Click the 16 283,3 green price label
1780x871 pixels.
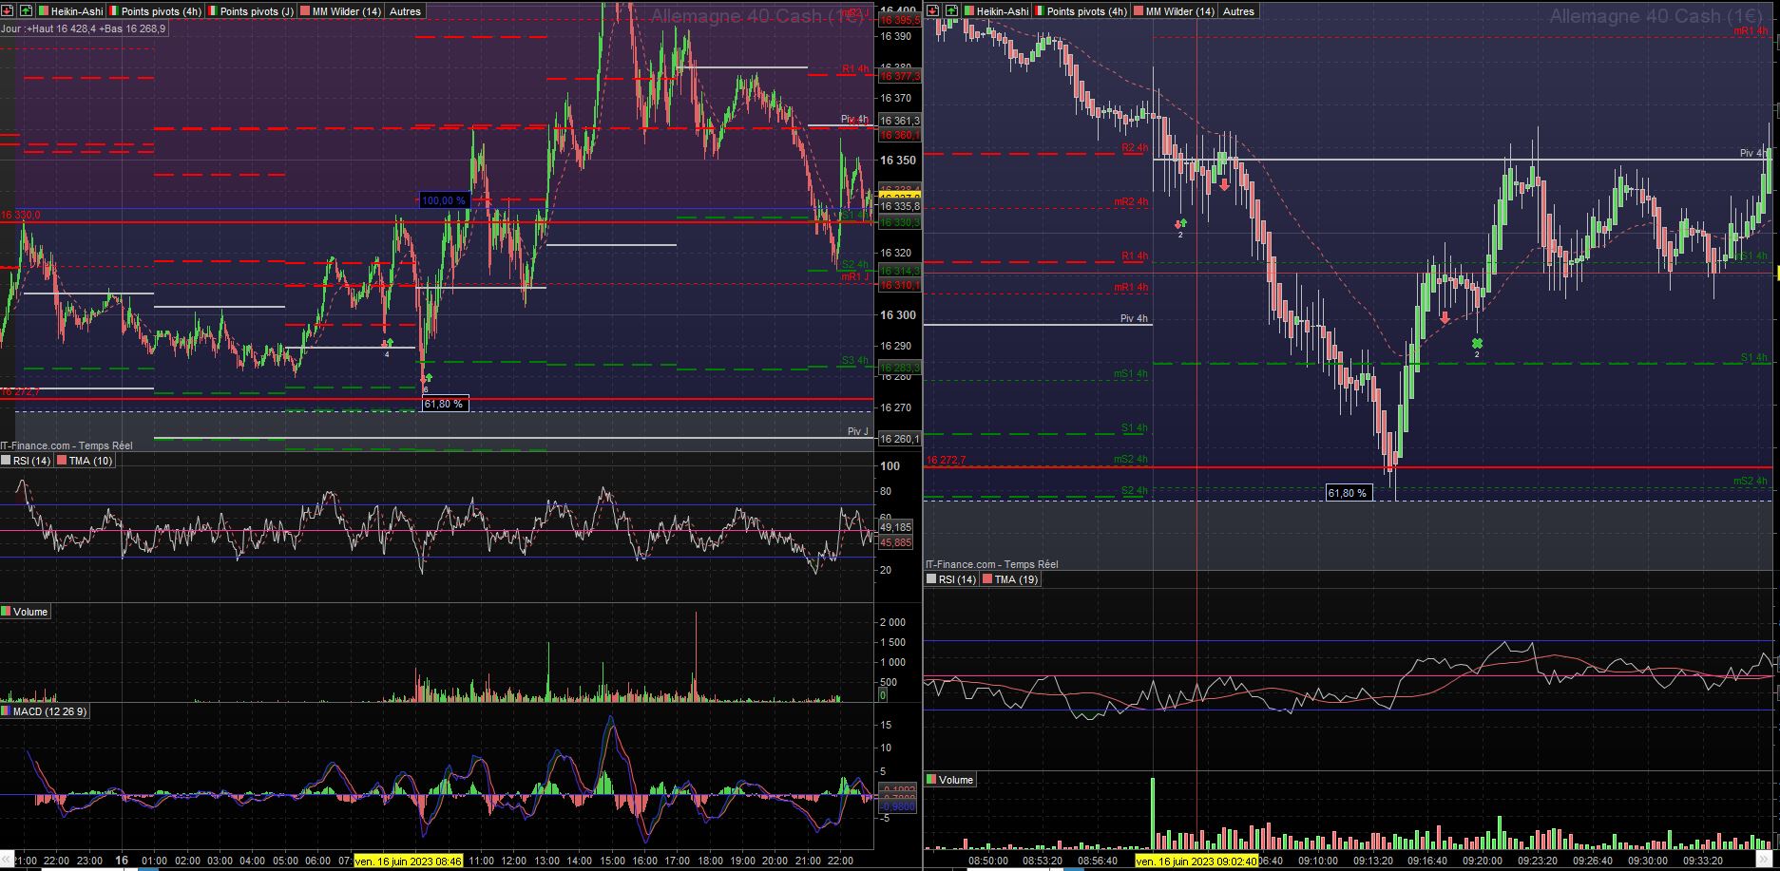point(899,368)
